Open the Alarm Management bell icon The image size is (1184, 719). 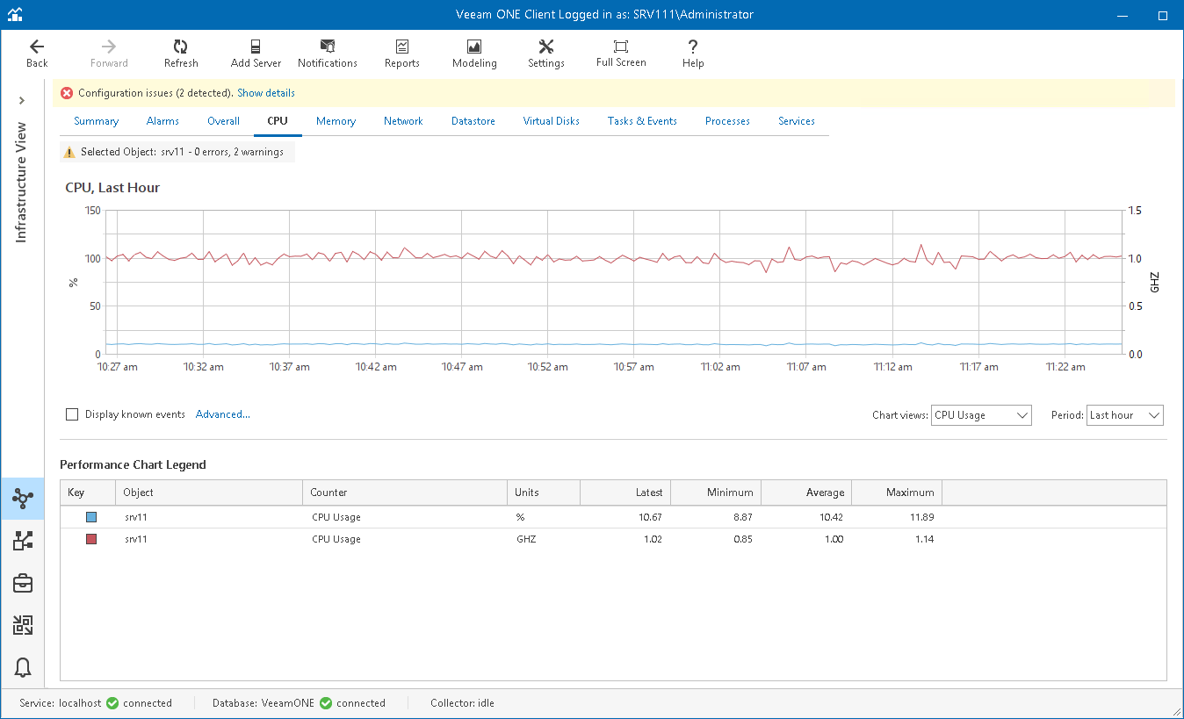click(x=23, y=667)
